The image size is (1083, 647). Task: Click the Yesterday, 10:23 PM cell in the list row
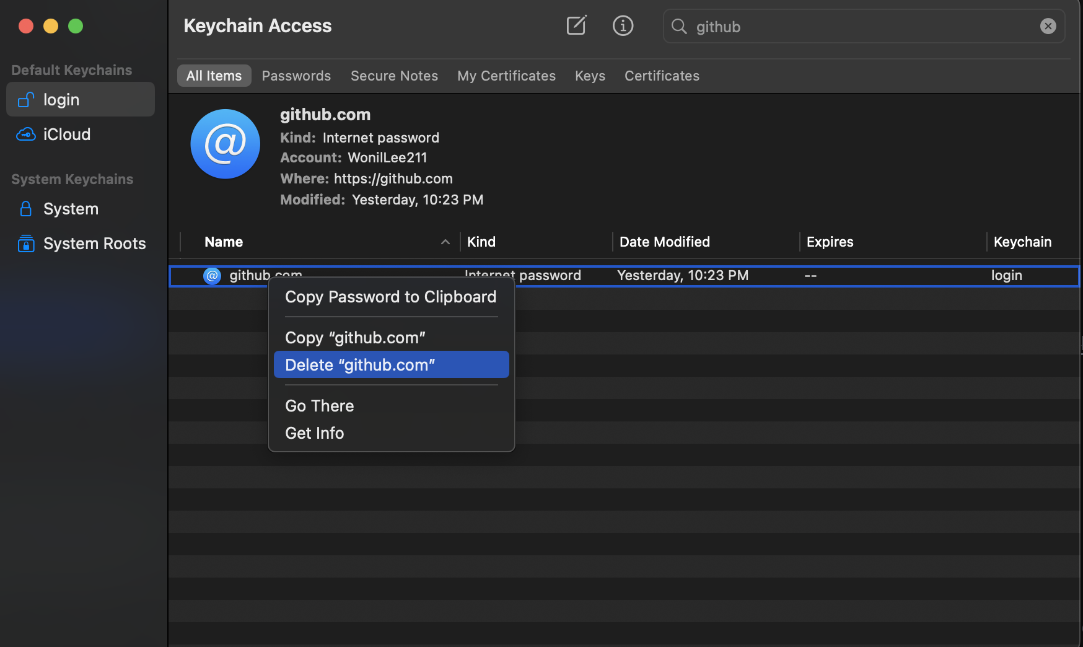(683, 275)
